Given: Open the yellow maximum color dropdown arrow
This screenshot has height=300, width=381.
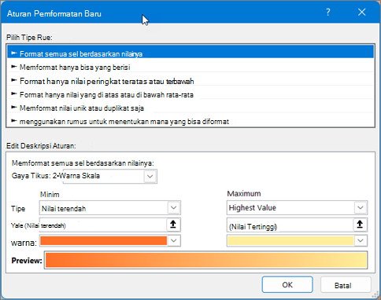Looking at the screenshot, I should (361, 240).
